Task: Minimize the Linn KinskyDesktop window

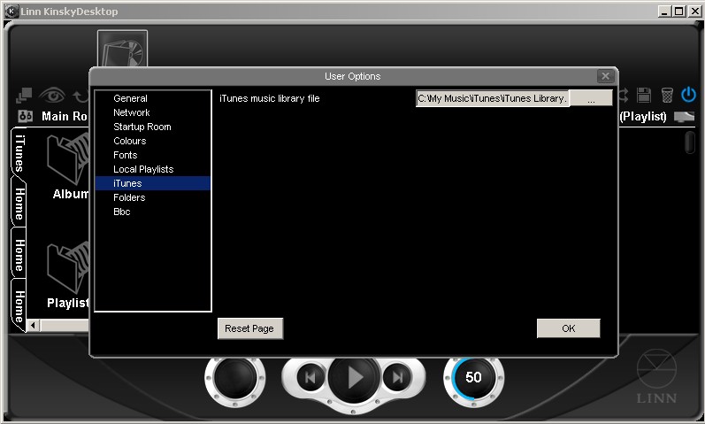Action: (664, 12)
